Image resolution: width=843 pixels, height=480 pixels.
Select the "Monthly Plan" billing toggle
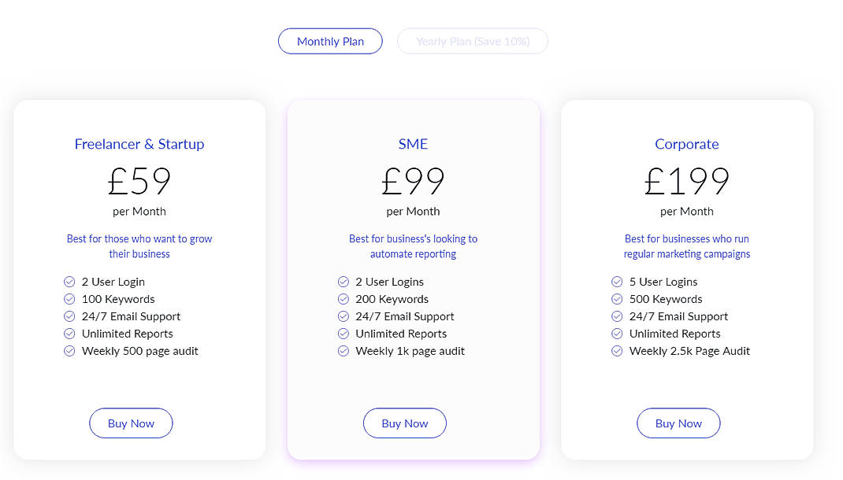(x=330, y=41)
